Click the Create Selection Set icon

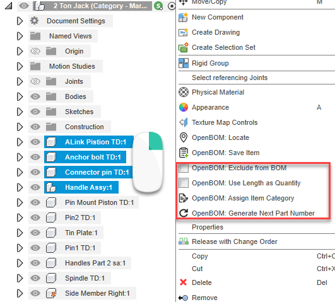(x=184, y=47)
